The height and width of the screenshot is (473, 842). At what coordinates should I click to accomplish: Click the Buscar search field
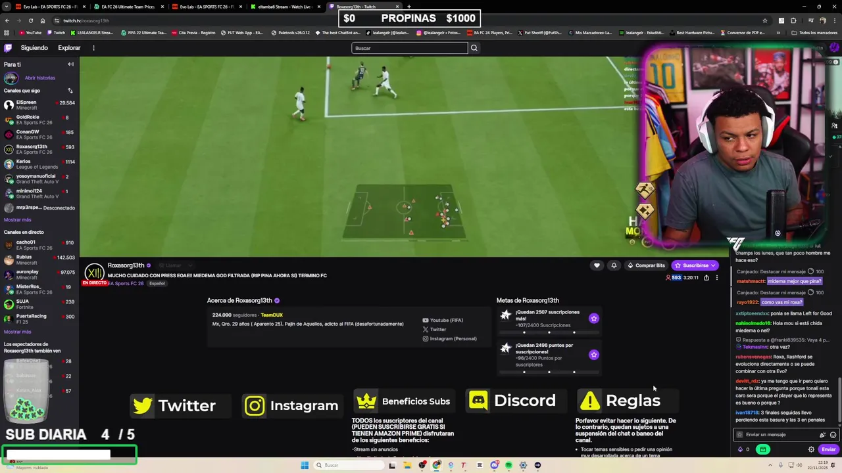(409, 48)
